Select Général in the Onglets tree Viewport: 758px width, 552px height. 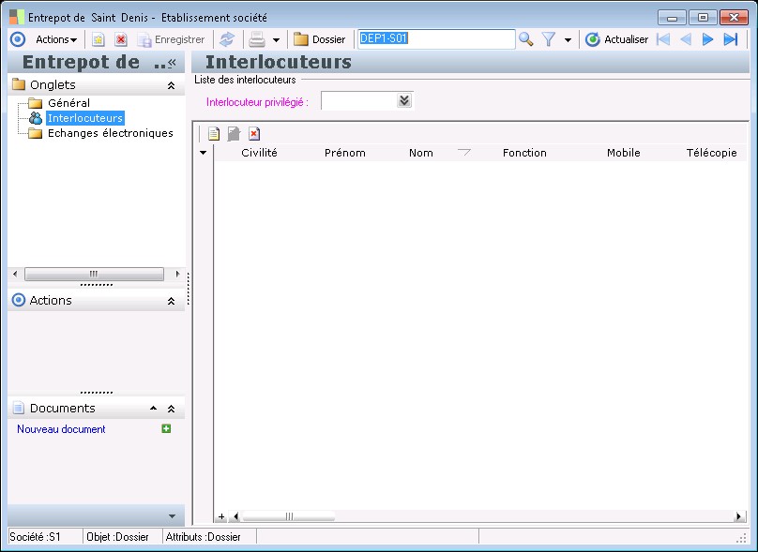[68, 103]
